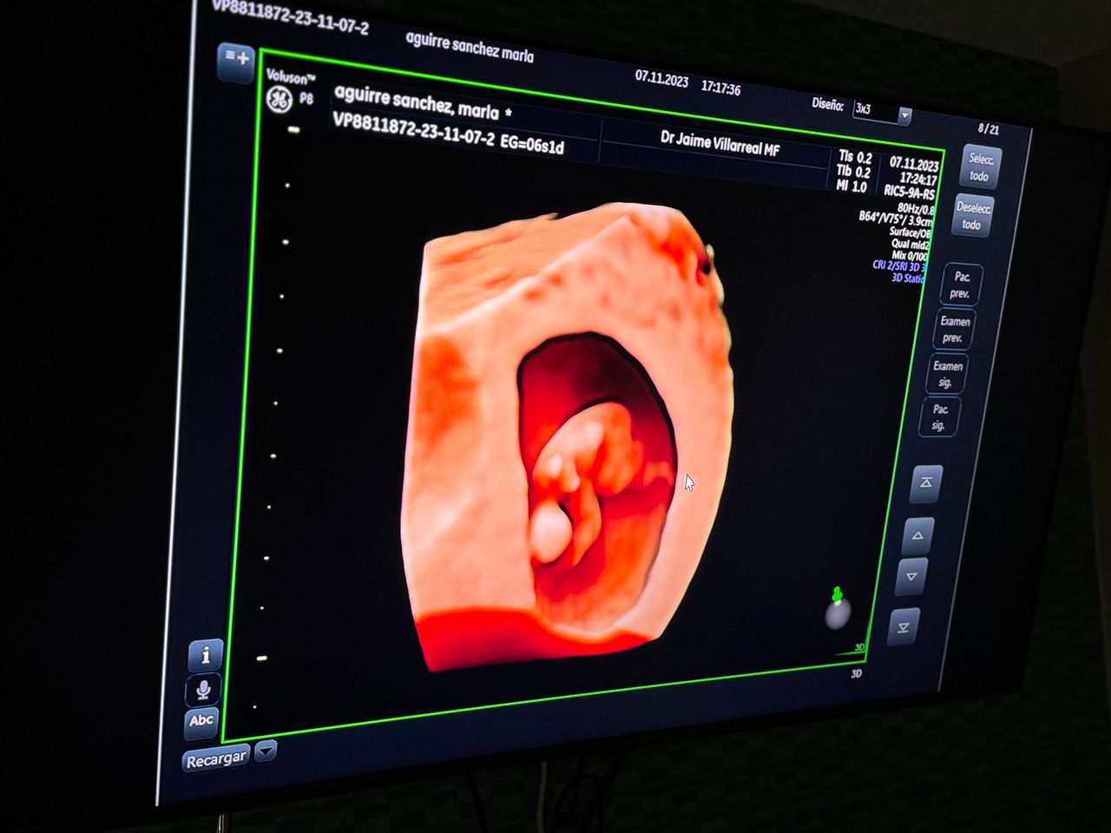This screenshot has height=833, width=1111.
Task: Open the info 'i' button
Action: click(x=205, y=655)
